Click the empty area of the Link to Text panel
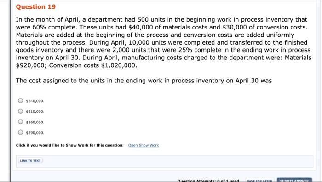 coord(177,161)
